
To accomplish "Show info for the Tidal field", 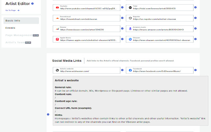I will click(196, 7).
